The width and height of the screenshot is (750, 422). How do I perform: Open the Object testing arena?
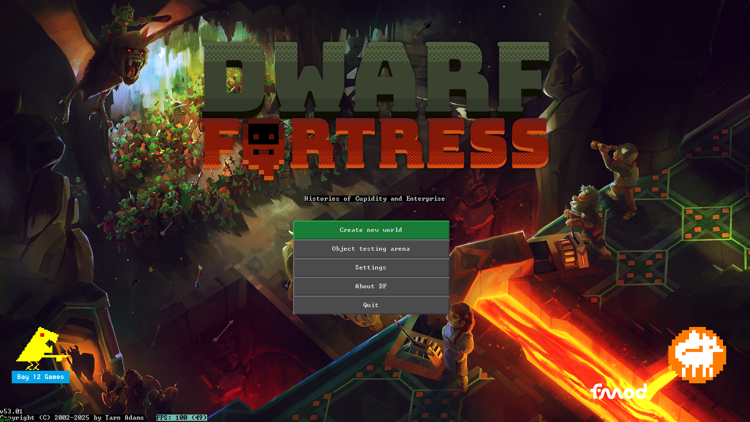pos(371,249)
